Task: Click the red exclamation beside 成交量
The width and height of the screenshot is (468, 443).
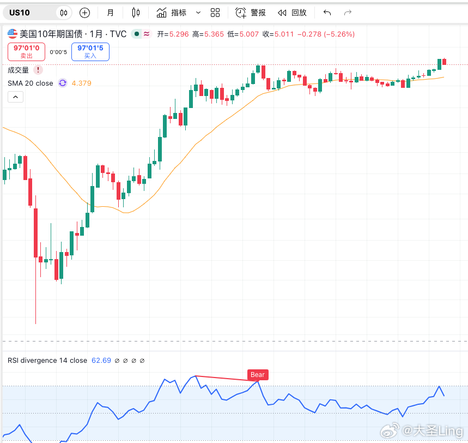Action: 38,70
